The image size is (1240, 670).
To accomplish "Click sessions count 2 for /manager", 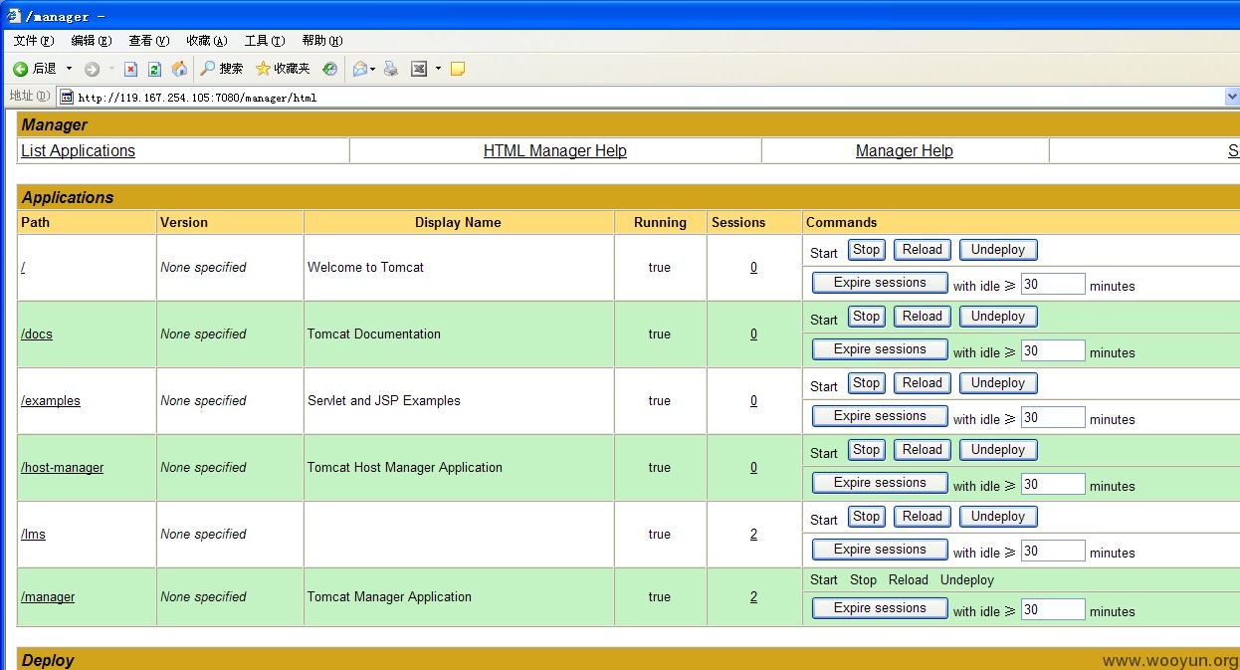I will pos(753,596).
